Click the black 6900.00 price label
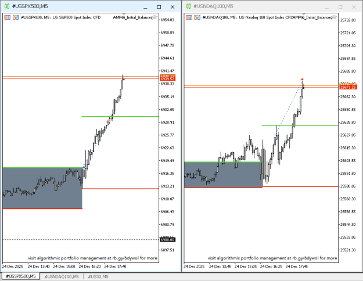Image resolution: width=363 pixels, height=281 pixels. pyautogui.click(x=168, y=240)
